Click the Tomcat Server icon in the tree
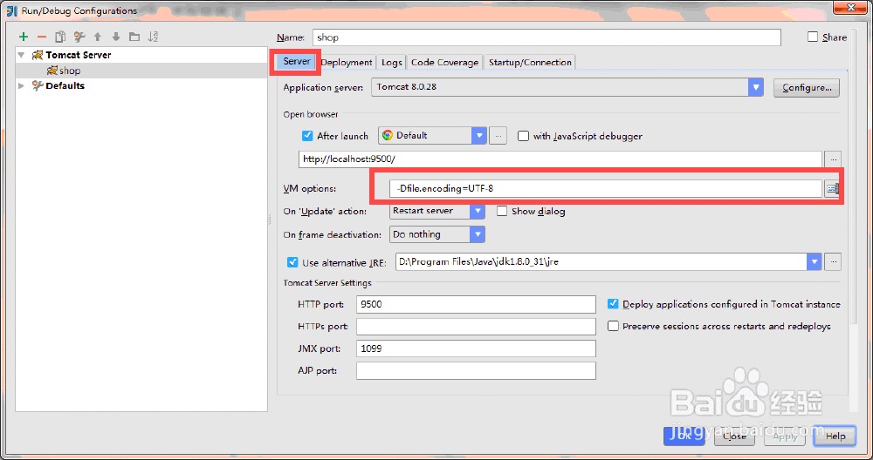This screenshot has width=873, height=460. (x=38, y=54)
